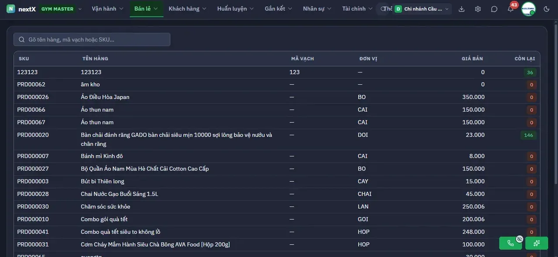
Task: Toggle dark mode with the moon icon
Action: click(547, 9)
